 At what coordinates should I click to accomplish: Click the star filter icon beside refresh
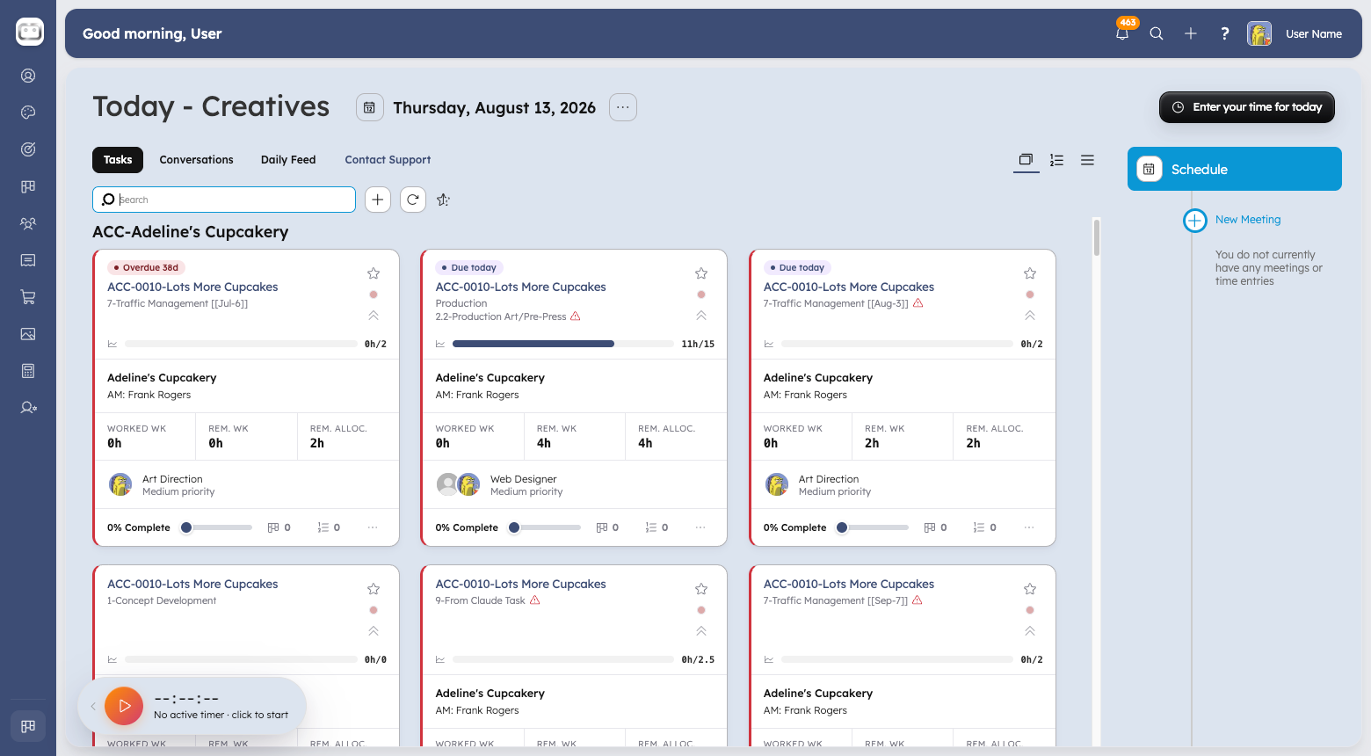tap(444, 200)
